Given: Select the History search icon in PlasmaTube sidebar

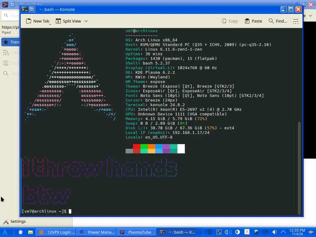Looking at the screenshot, I should point(6,73).
